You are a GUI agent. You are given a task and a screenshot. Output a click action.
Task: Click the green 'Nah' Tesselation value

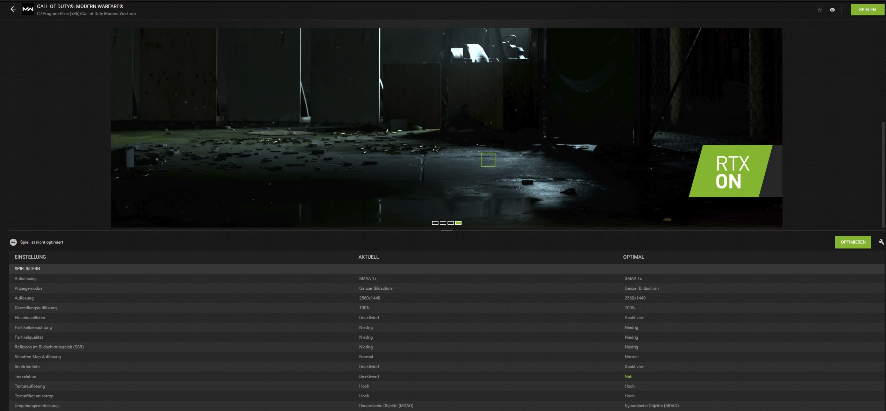628,376
